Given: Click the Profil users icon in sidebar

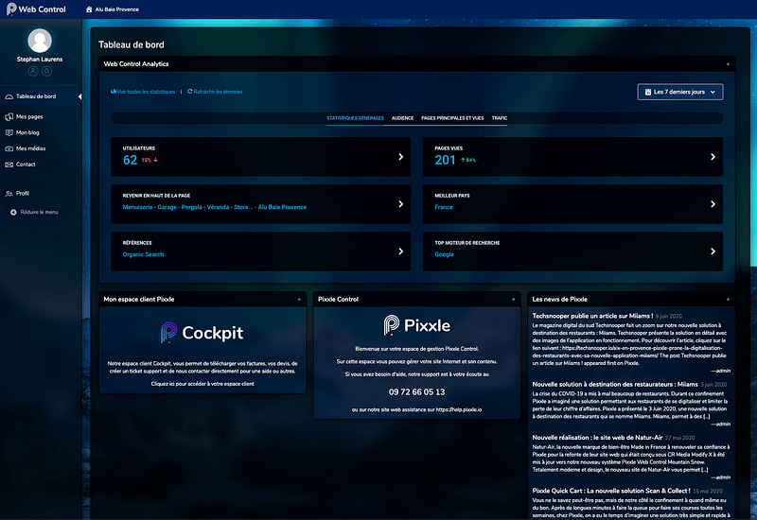Looking at the screenshot, I should click(9, 194).
